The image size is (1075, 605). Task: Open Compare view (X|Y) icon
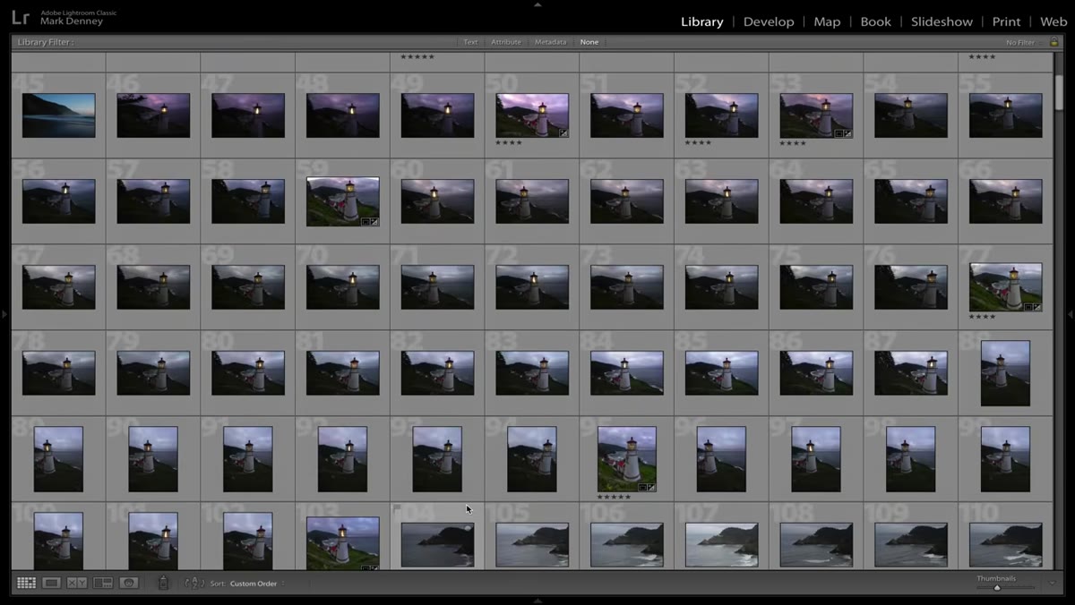point(77,583)
